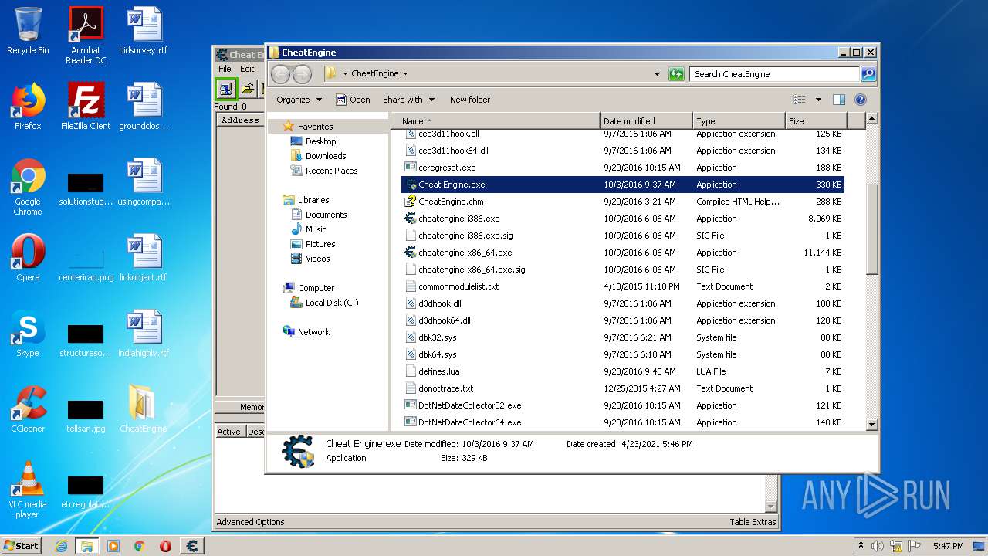This screenshot has height=556, width=988.
Task: Click the search magnifier button
Action: tap(868, 74)
